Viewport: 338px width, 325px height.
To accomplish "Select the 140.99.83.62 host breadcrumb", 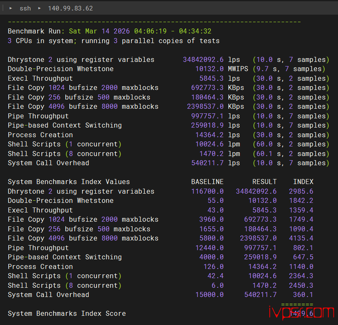I will [70, 8].
